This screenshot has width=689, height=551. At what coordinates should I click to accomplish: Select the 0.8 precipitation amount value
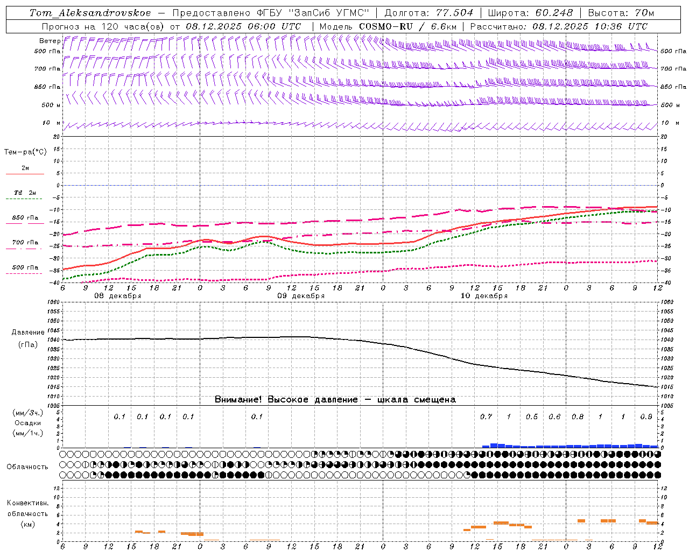pos(578,417)
